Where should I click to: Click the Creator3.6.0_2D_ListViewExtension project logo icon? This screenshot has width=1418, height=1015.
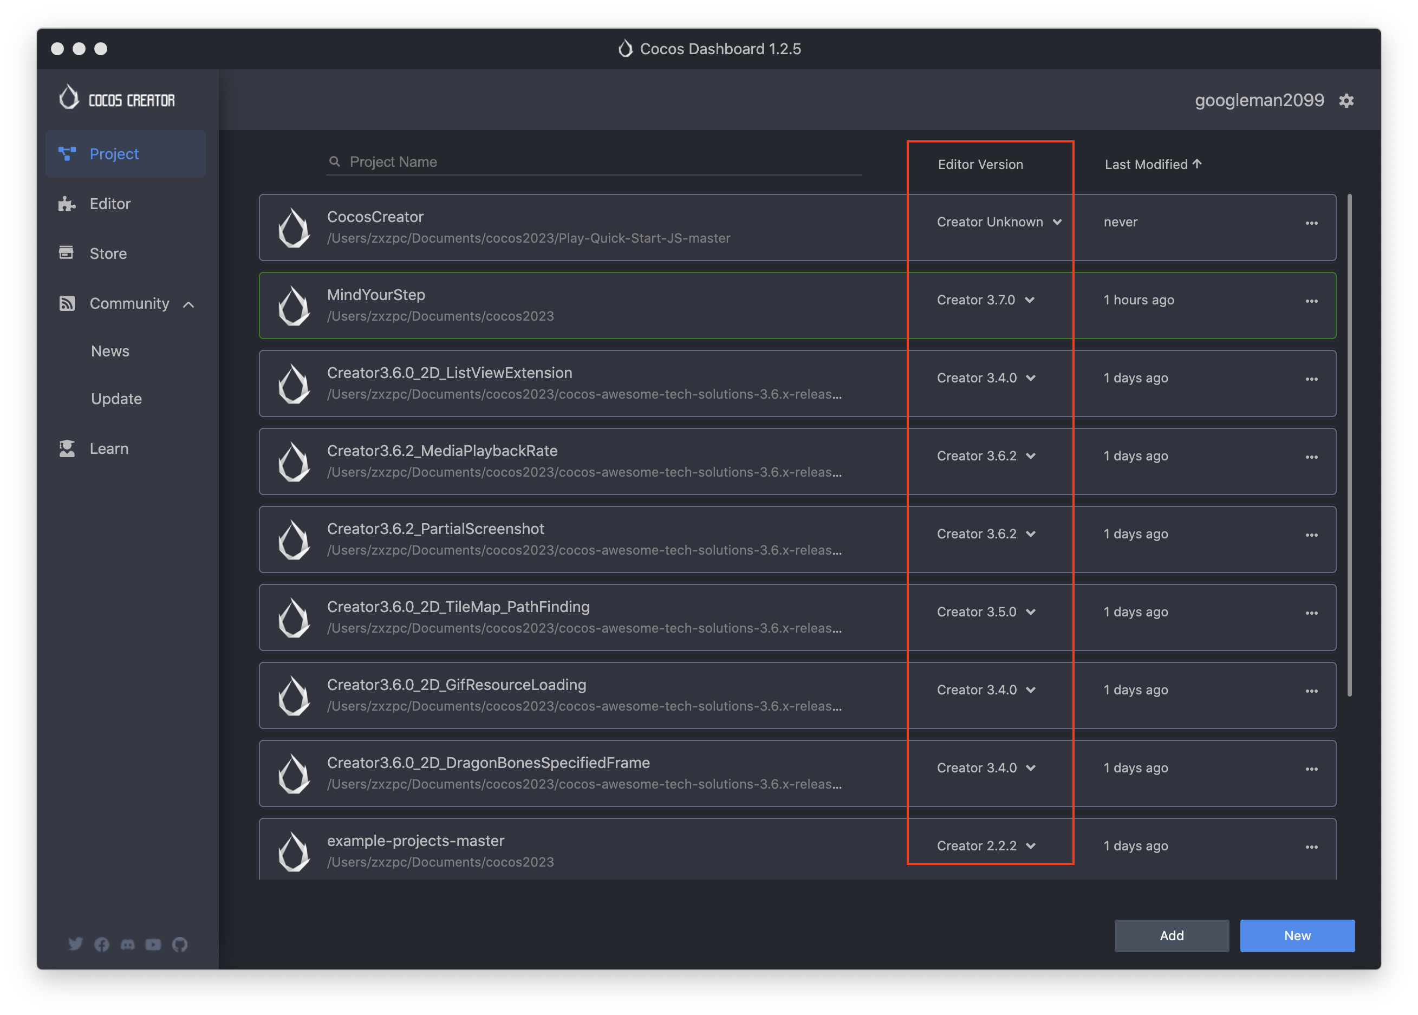tap(294, 384)
